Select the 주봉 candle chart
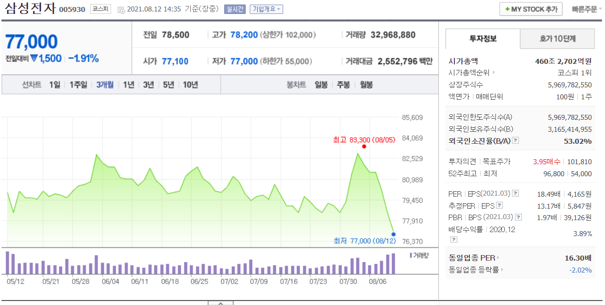 click(343, 84)
